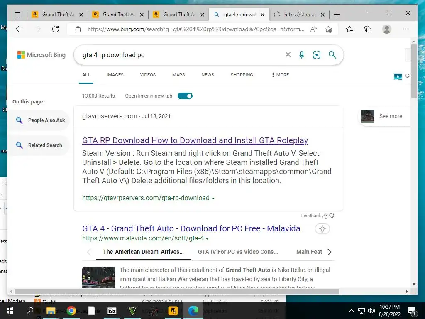Switch to the IMAGES search tab
Viewport: 425px width, 319px height.
pos(115,75)
